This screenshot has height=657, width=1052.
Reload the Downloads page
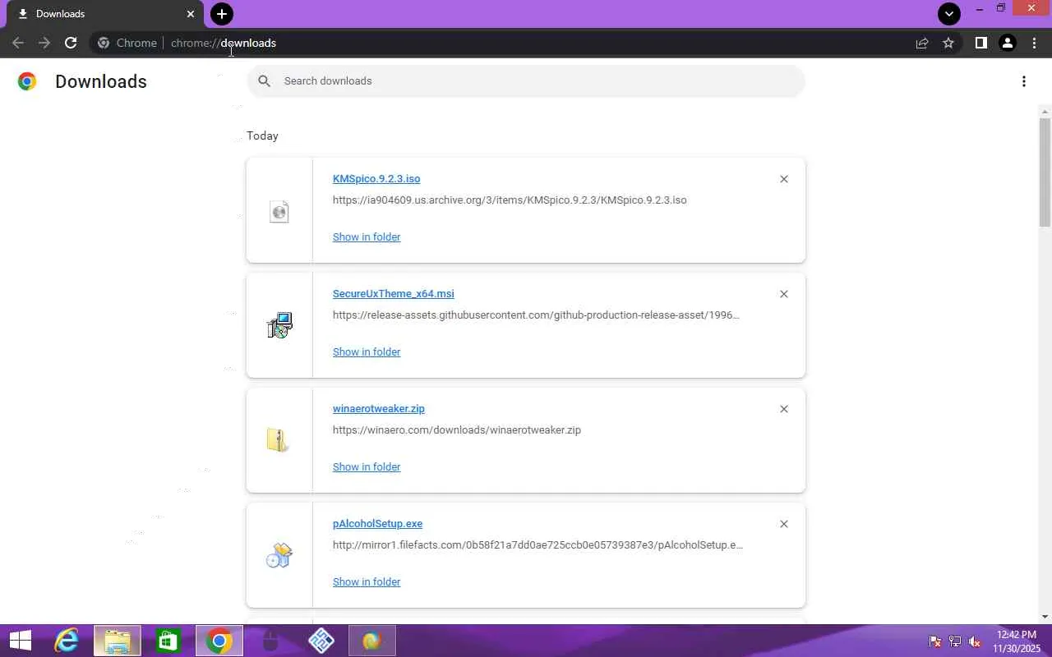click(x=71, y=43)
